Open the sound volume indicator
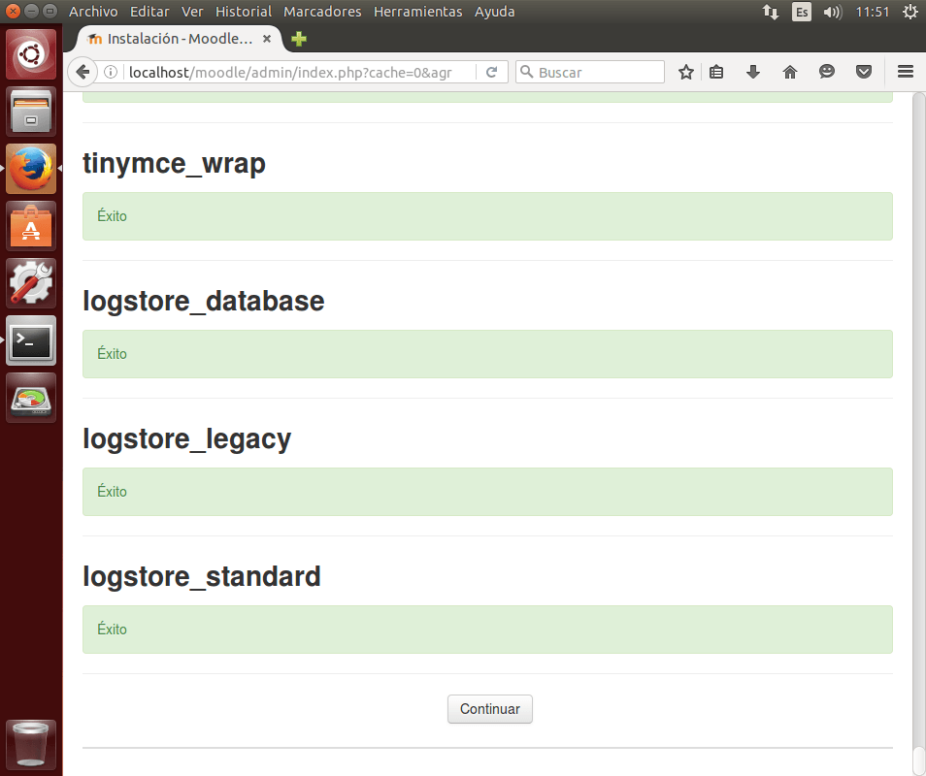 pos(833,12)
